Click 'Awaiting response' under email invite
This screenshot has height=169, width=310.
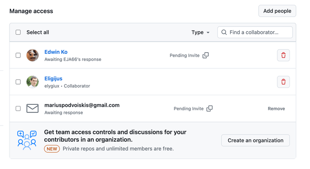tap(64, 113)
